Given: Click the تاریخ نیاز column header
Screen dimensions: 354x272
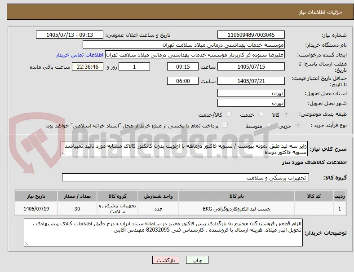Looking at the screenshot, I should pos(36,196).
